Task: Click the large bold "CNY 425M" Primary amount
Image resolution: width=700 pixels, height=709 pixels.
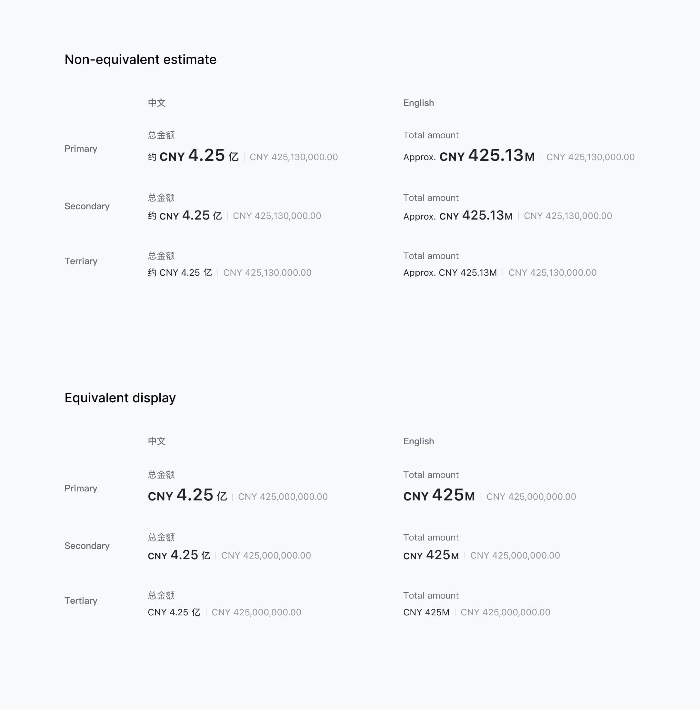Action: (439, 495)
